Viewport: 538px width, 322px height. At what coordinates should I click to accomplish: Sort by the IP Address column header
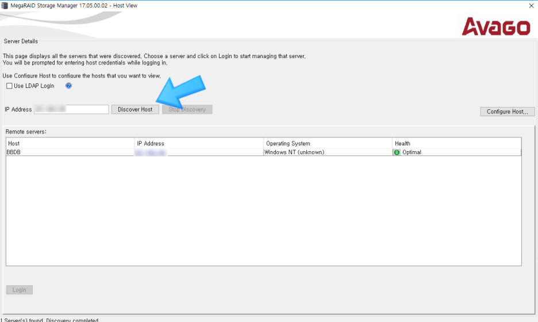pyautogui.click(x=199, y=144)
